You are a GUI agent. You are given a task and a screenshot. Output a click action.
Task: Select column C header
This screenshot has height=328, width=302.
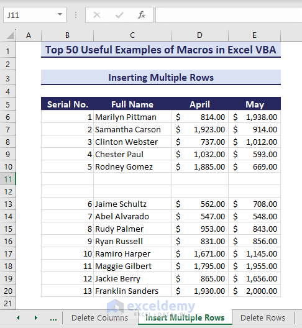coord(132,35)
